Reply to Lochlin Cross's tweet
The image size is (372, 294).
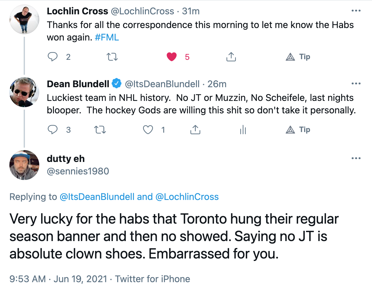53,57
